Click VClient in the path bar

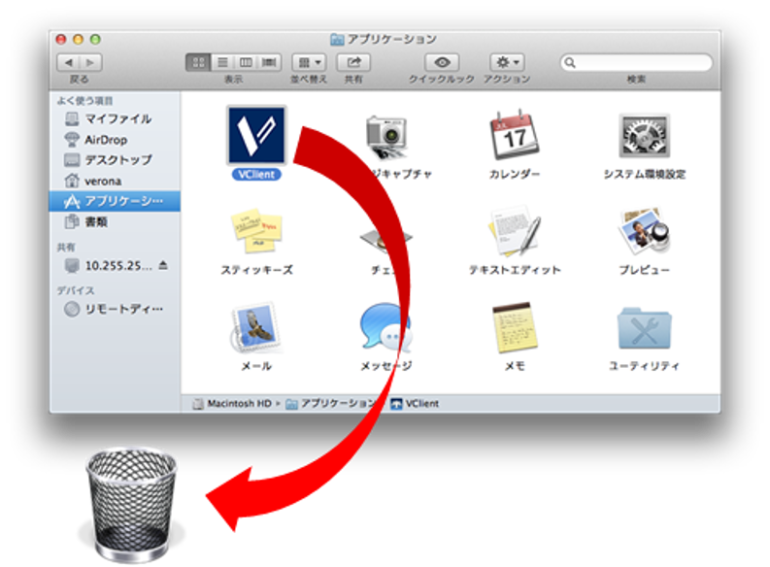(x=415, y=404)
